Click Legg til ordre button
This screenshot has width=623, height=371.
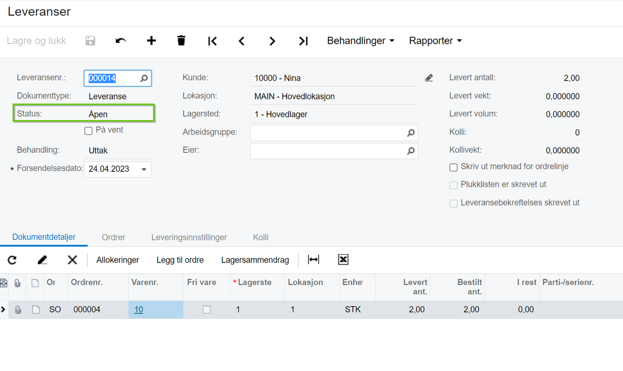point(180,260)
